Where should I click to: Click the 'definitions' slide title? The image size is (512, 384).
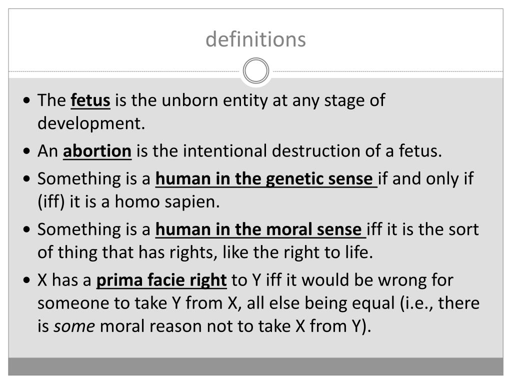pos(255,39)
